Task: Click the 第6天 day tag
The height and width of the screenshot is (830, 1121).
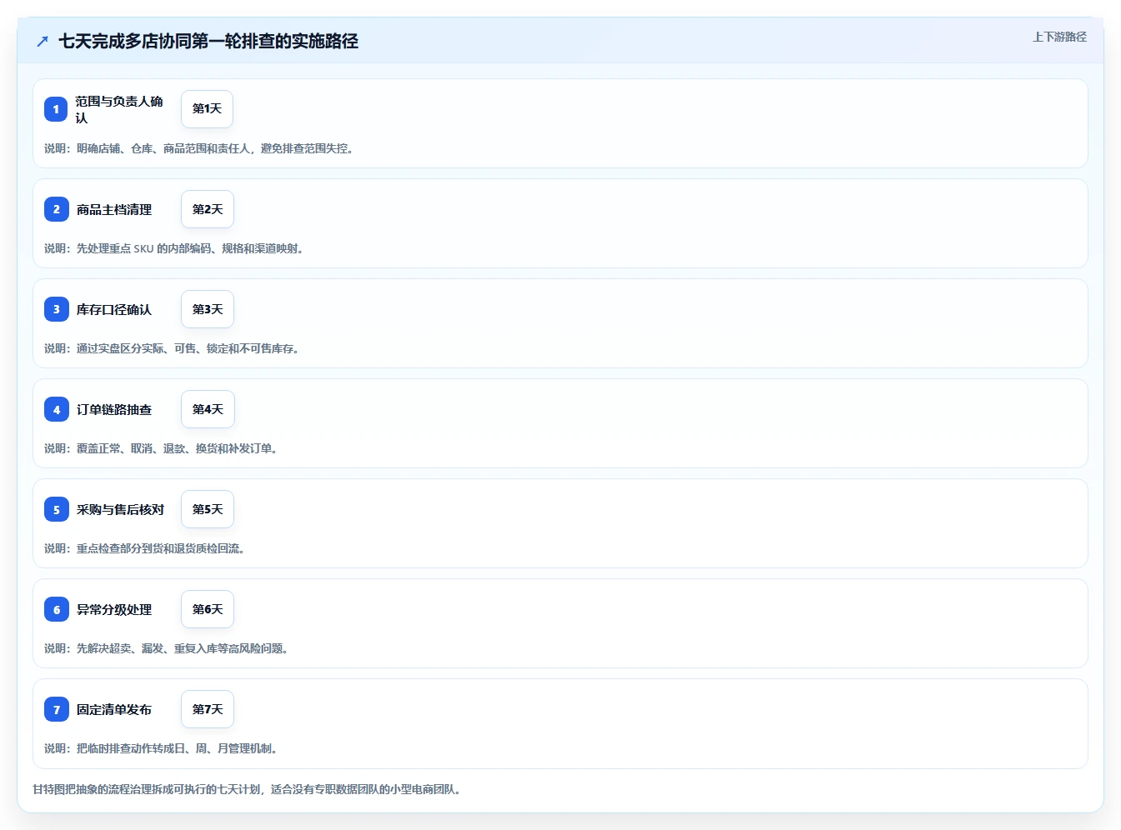Action: (x=208, y=609)
